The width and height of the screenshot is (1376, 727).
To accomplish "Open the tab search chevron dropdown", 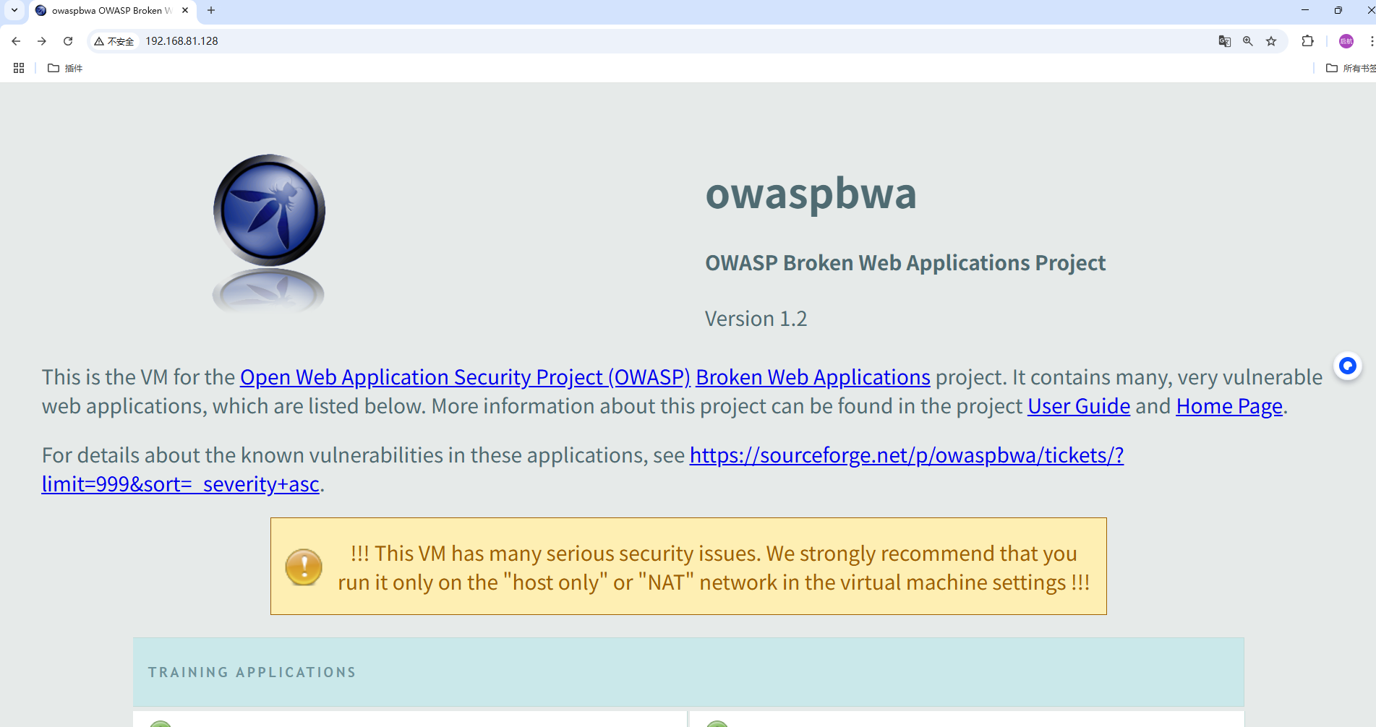I will click(x=14, y=10).
